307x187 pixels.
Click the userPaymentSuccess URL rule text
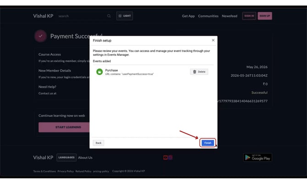point(129,74)
